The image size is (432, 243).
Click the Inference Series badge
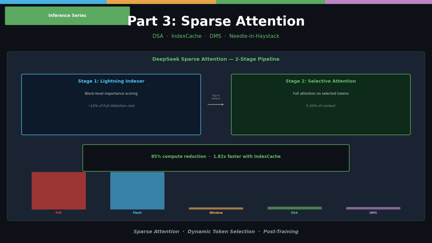67,15
